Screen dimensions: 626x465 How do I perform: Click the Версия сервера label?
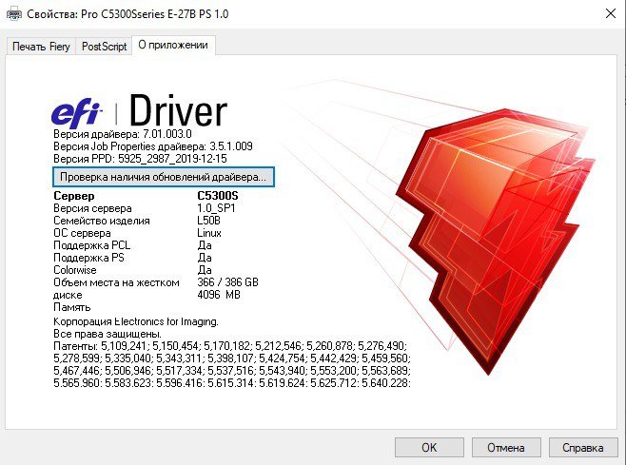pos(92,208)
